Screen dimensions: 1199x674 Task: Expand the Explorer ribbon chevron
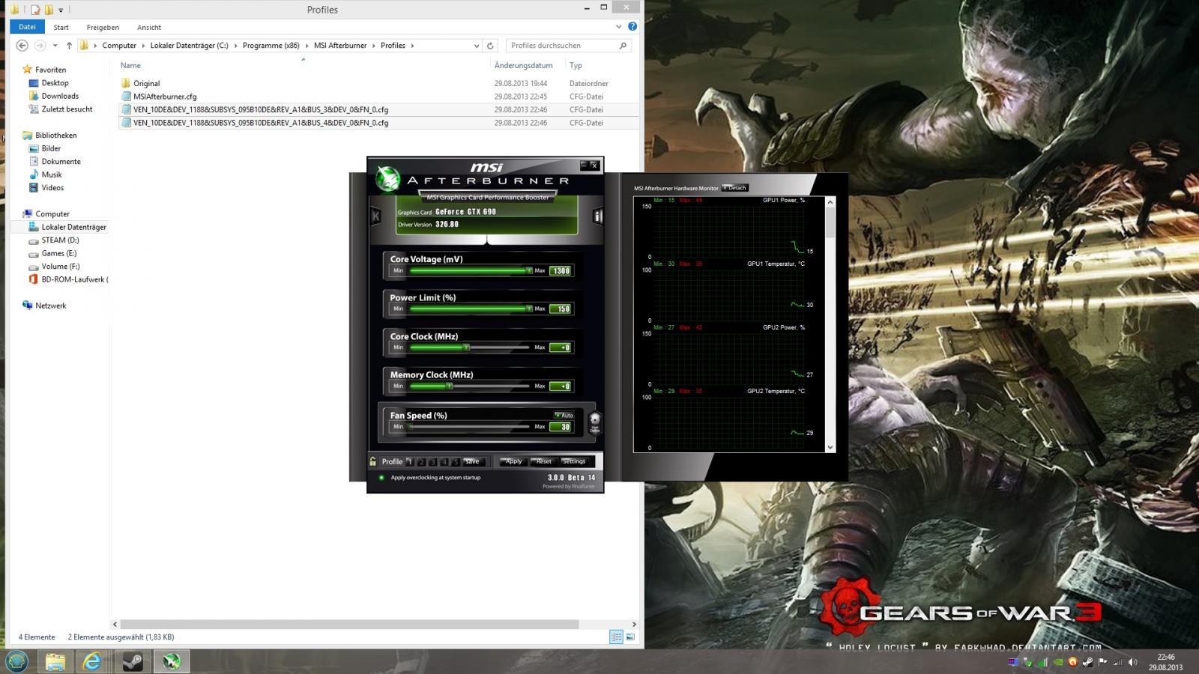pos(618,26)
